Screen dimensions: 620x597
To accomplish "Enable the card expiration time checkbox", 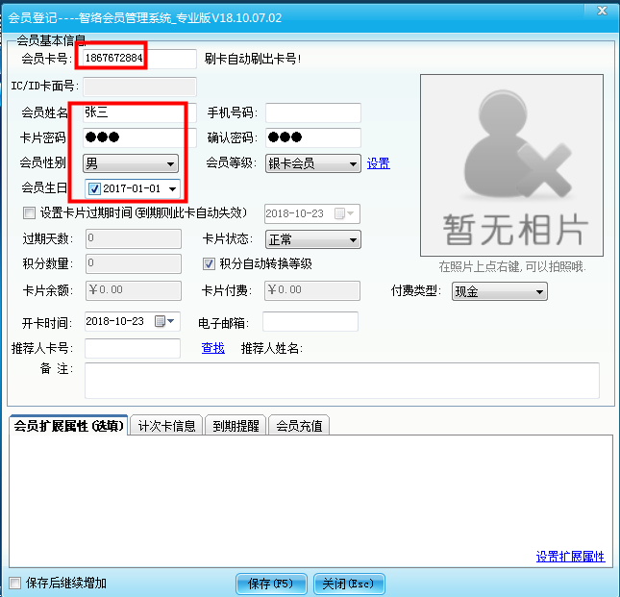I will (29, 212).
